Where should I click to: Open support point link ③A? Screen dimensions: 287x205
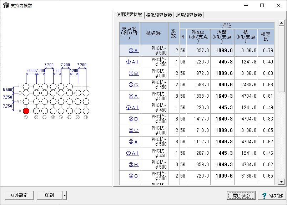134,142
